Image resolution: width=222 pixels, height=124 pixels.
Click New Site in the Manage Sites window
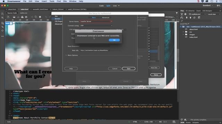pyautogui.click(x=154, y=68)
